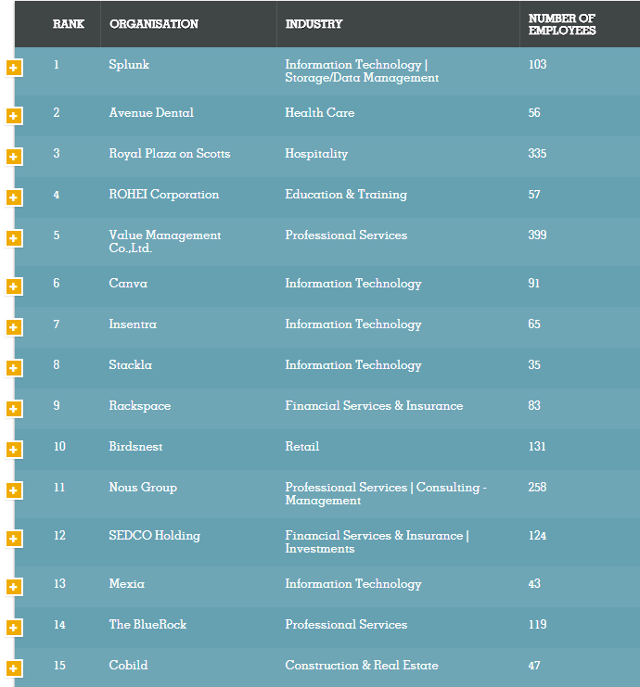Expand the Mexia row
The width and height of the screenshot is (640, 687).
coord(14,587)
